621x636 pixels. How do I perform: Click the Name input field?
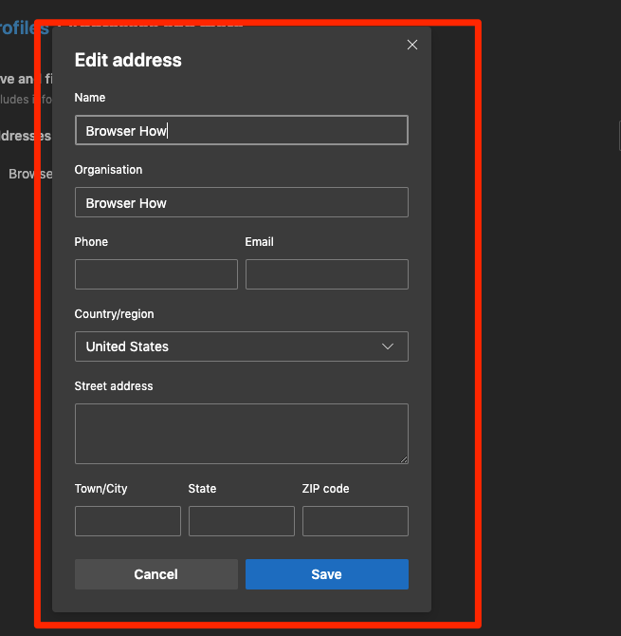(242, 130)
